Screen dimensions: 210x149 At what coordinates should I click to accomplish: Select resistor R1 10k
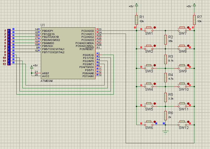pos(136,20)
